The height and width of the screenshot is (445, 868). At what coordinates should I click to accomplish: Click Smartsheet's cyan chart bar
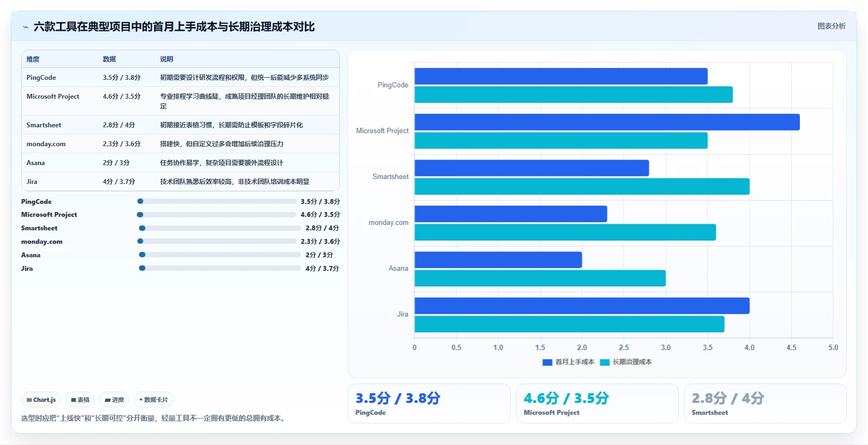[x=582, y=186]
